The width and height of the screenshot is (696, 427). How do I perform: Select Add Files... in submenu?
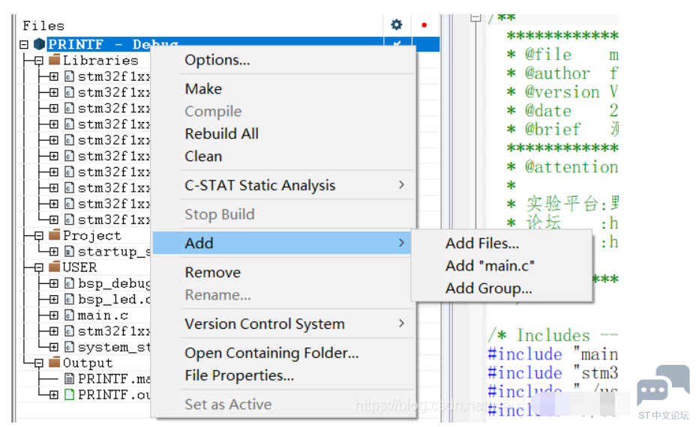tap(481, 243)
